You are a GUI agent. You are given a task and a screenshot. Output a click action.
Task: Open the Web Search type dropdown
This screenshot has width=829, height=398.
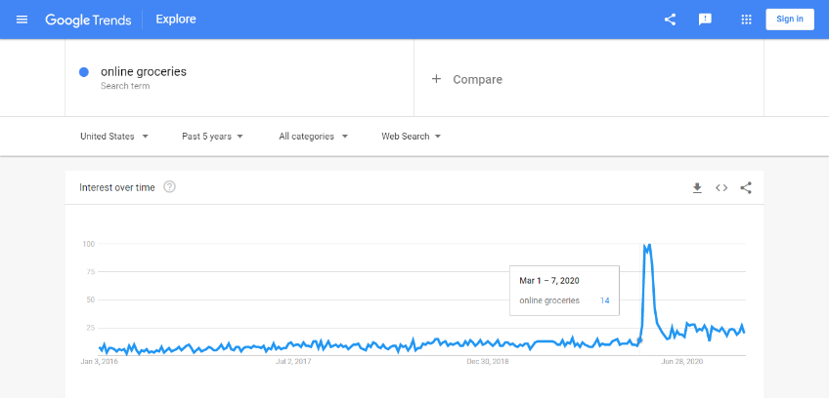pyautogui.click(x=412, y=137)
